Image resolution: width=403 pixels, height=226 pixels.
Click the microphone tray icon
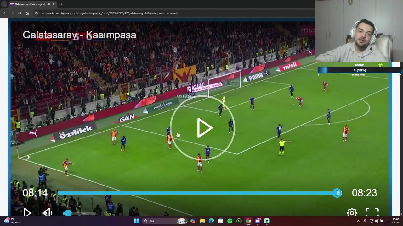coord(365,221)
